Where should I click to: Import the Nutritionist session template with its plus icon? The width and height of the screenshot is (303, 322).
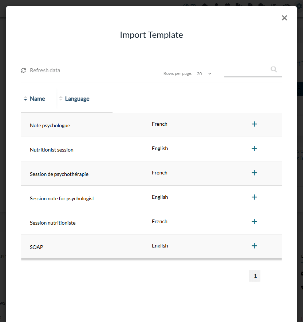pos(254,148)
